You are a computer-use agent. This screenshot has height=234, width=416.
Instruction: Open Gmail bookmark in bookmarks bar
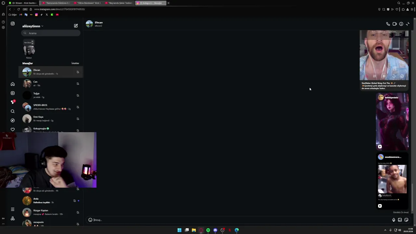click(21, 15)
